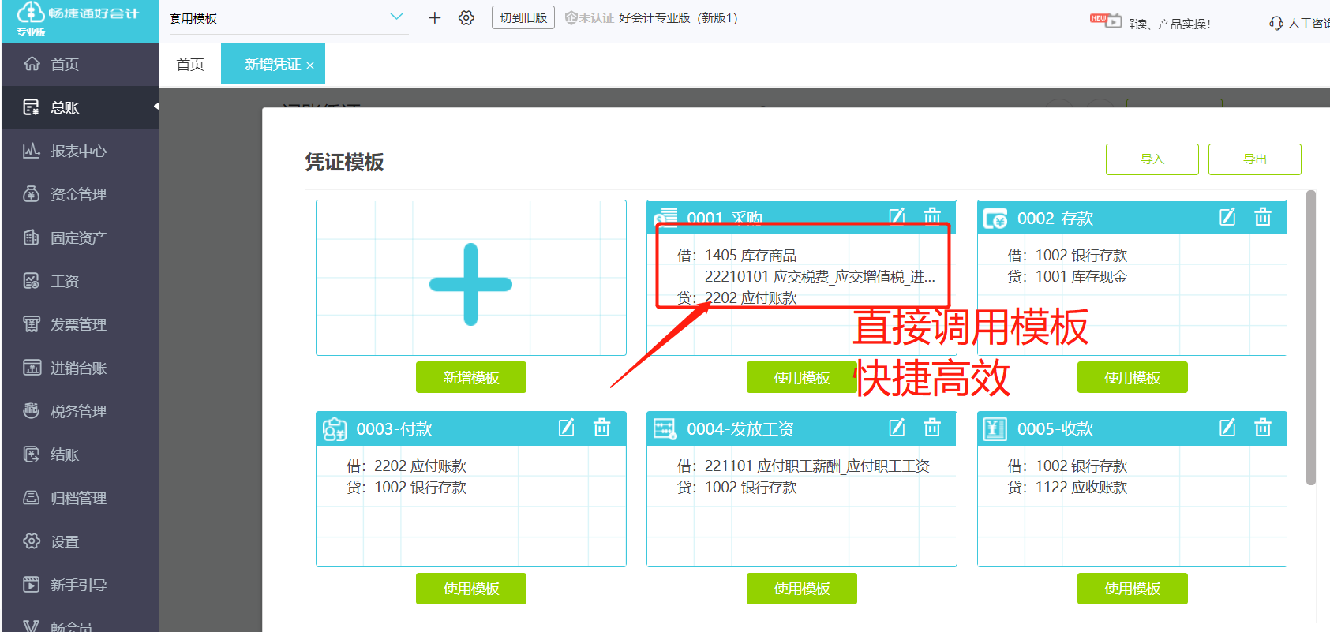Image resolution: width=1330 pixels, height=632 pixels.
Task: Click the 0002-存款 template title
Action: coord(1055,218)
